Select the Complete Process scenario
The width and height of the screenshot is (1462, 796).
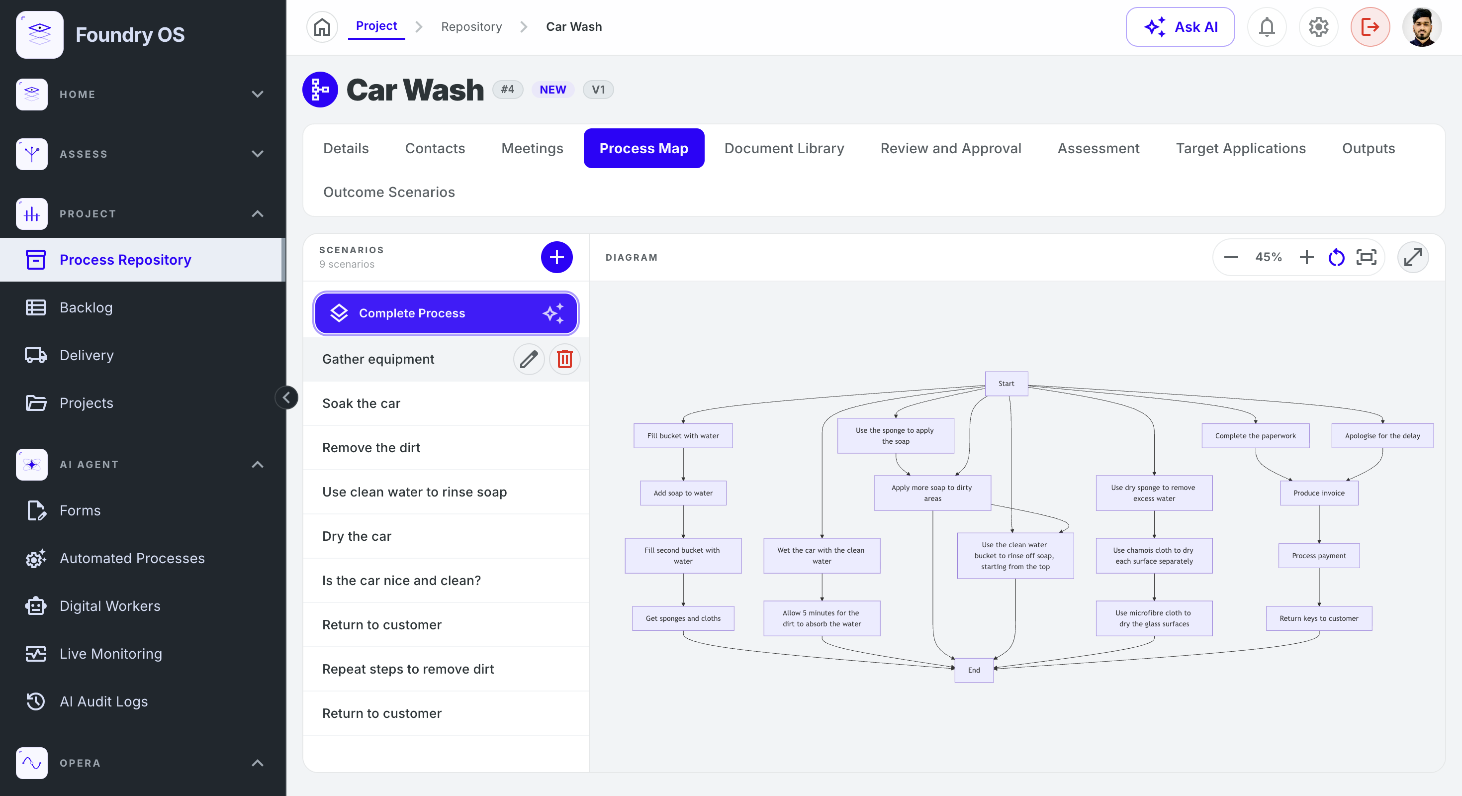point(446,313)
